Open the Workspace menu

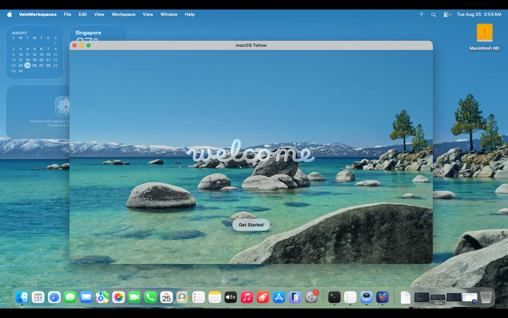click(x=123, y=14)
